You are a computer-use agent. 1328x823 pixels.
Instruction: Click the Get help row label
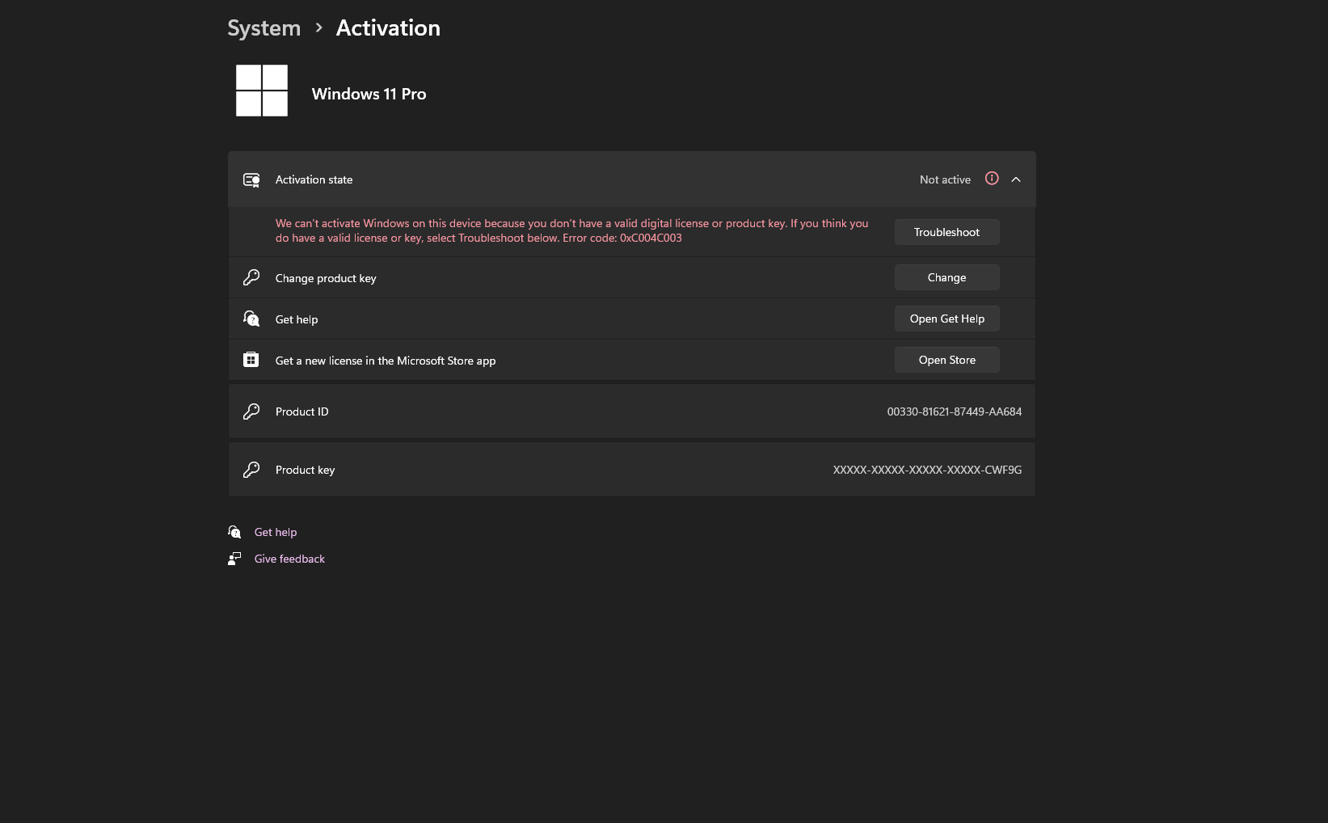tap(297, 319)
